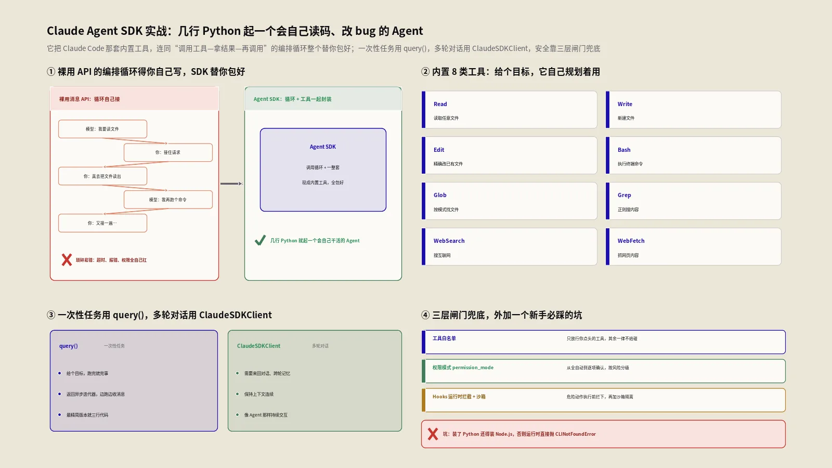832x468 pixels.
Task: Click the 搜互联网 description under WebSearch
Action: [442, 255]
